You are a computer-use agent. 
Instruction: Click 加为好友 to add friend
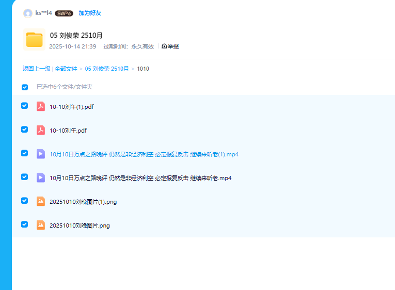[90, 13]
